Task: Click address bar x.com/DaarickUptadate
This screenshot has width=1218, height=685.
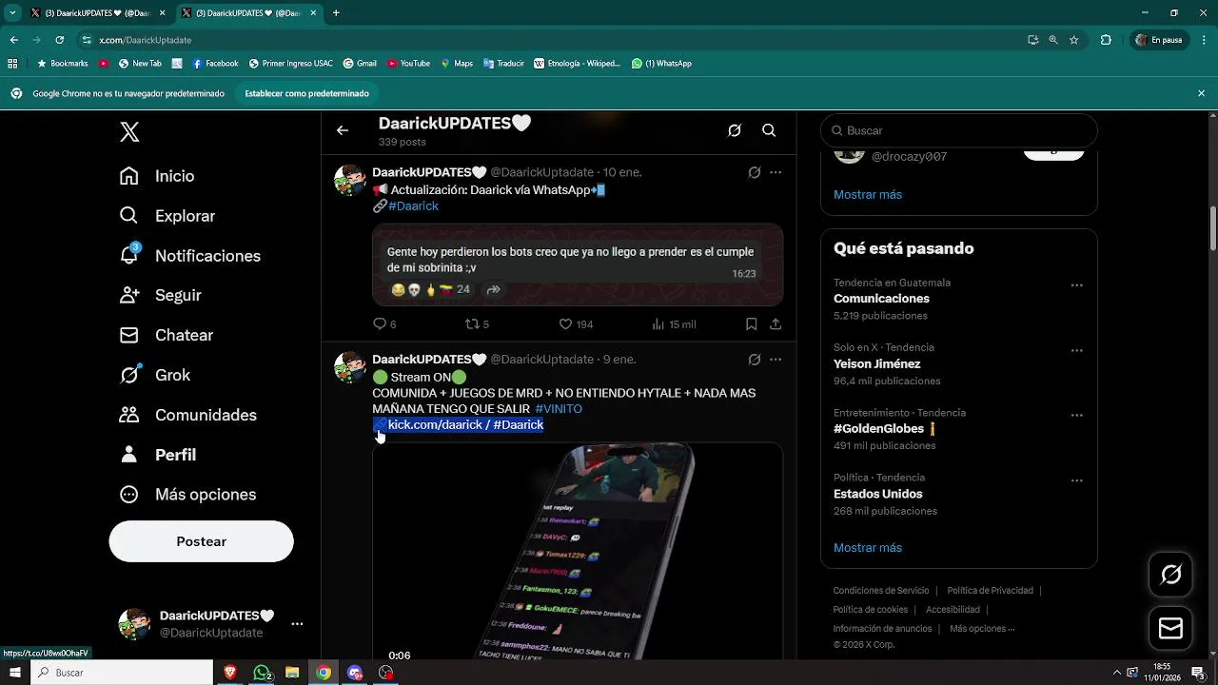Action: 145,40
